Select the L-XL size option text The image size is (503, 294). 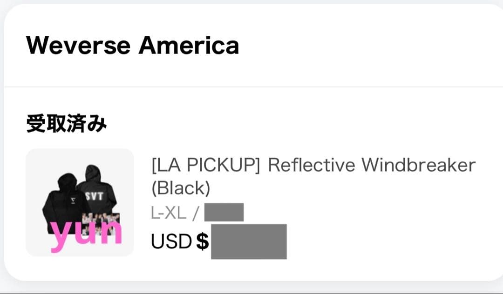point(168,213)
